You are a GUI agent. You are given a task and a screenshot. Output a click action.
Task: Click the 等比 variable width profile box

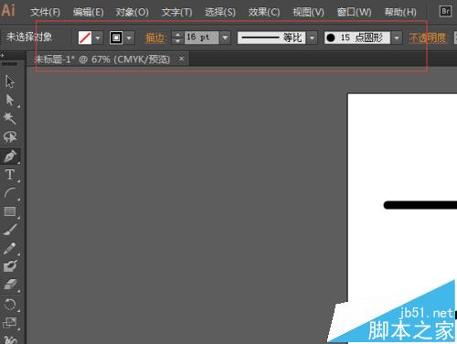[271, 38]
